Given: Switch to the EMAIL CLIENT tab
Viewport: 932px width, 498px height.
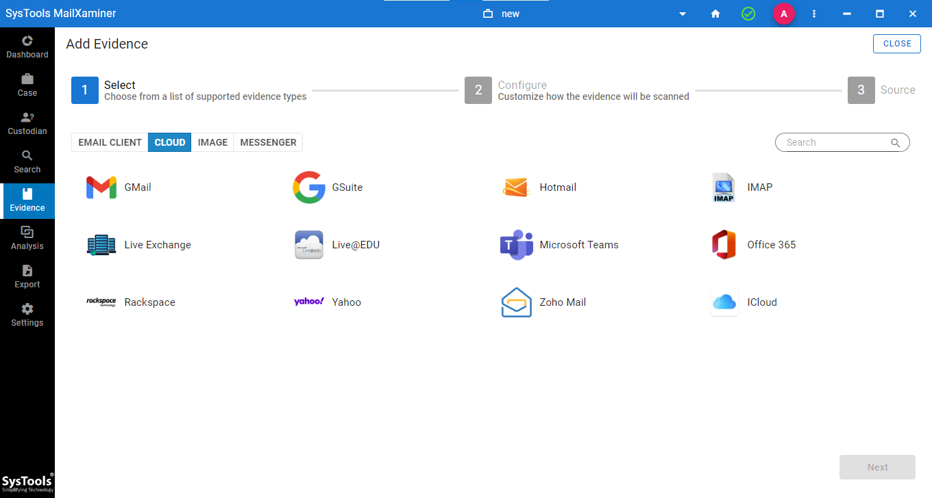Looking at the screenshot, I should (110, 142).
